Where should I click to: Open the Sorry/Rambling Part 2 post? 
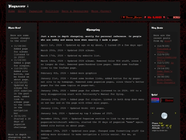pyautogui.click(x=167, y=58)
